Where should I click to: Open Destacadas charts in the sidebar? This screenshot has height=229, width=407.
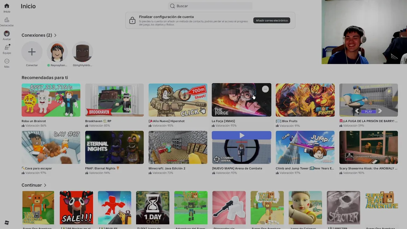[7, 20]
